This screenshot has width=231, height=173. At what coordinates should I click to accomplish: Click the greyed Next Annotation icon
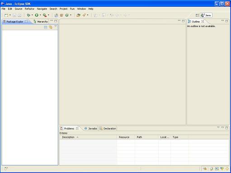(95, 15)
